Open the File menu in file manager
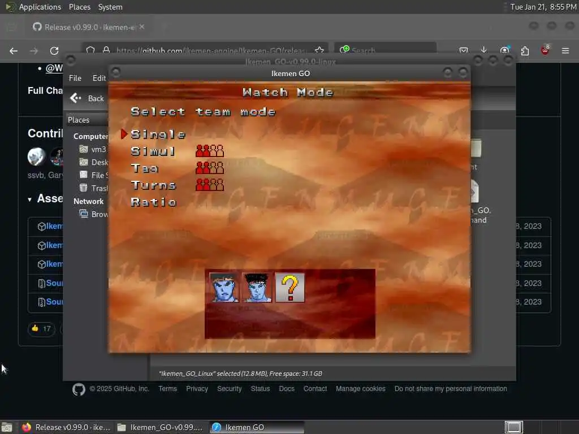This screenshot has height=434, width=579. [75, 78]
